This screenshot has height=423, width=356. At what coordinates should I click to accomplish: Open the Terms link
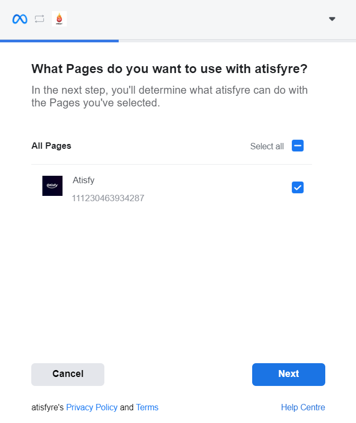(x=147, y=407)
